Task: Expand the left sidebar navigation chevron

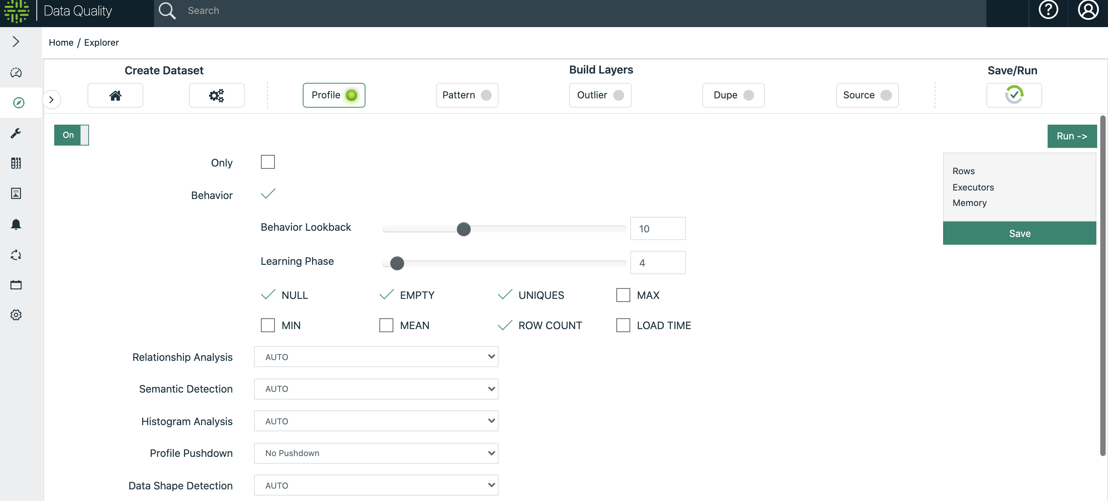Action: tap(16, 42)
